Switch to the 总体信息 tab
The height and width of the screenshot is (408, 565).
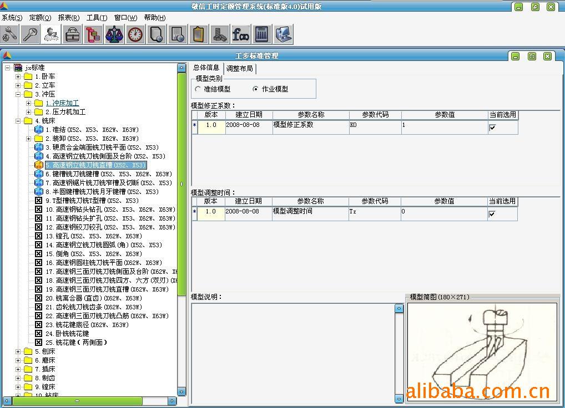206,68
